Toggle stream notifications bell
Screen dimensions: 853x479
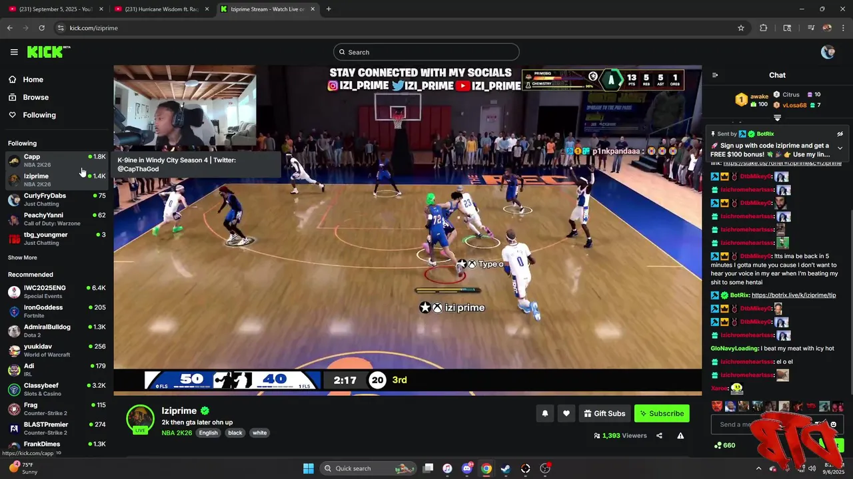(x=544, y=413)
